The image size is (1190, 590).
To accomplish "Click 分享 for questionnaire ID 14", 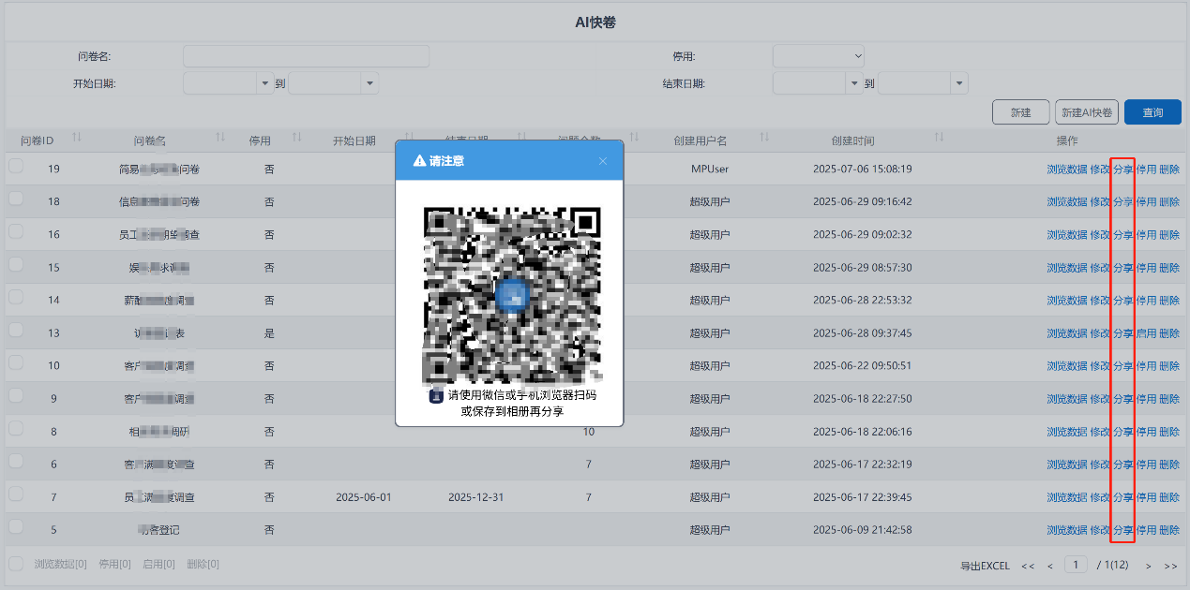I will pos(1123,301).
